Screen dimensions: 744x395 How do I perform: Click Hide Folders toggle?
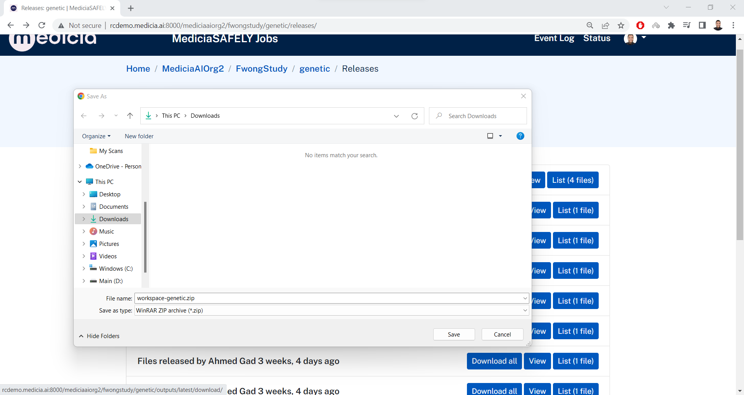[99, 336]
